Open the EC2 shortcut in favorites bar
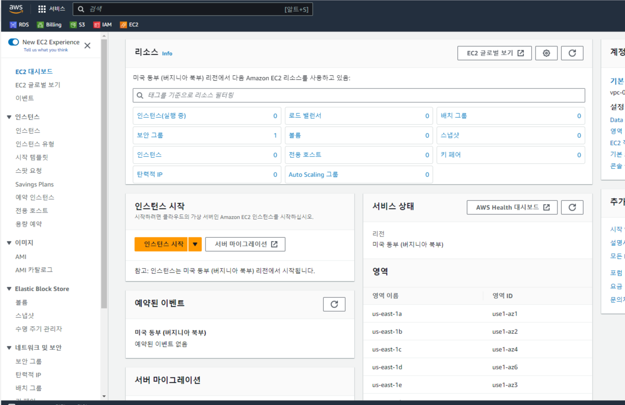The width and height of the screenshot is (625, 405). click(129, 25)
